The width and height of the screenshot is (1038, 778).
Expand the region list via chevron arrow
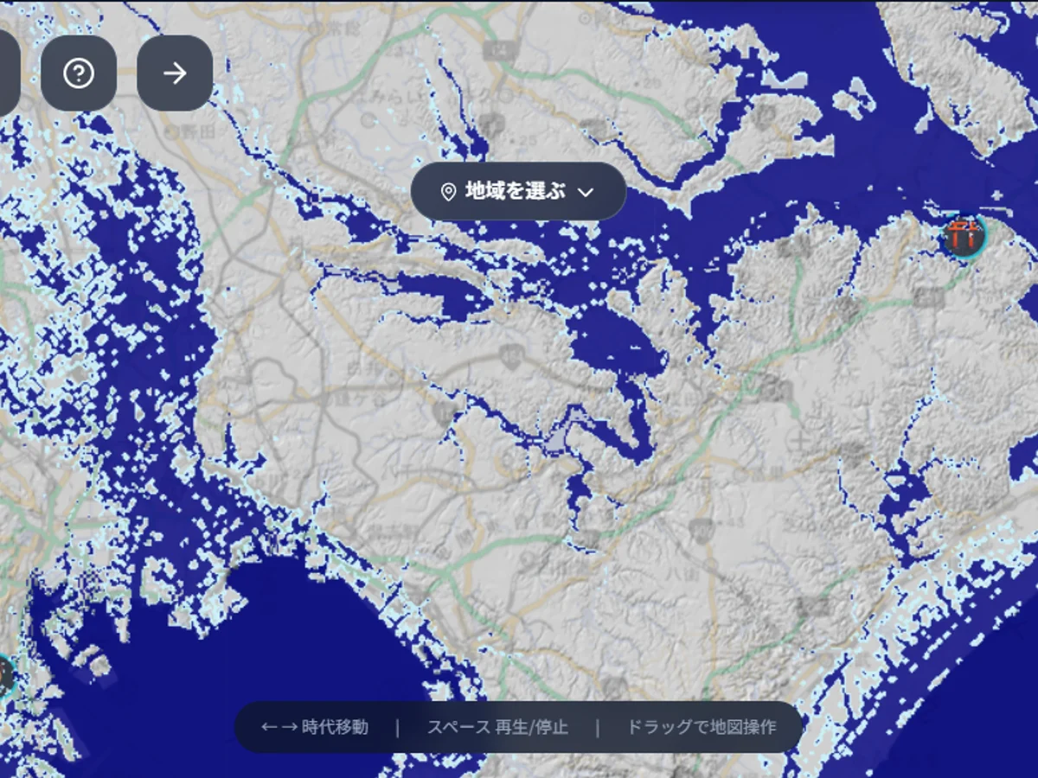tap(586, 192)
